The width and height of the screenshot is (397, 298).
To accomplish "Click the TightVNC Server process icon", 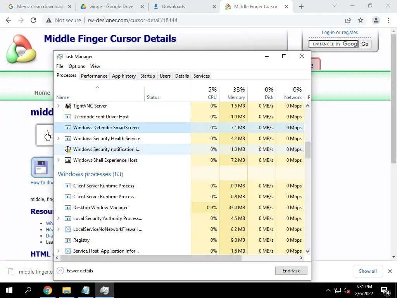I will tap(67, 106).
